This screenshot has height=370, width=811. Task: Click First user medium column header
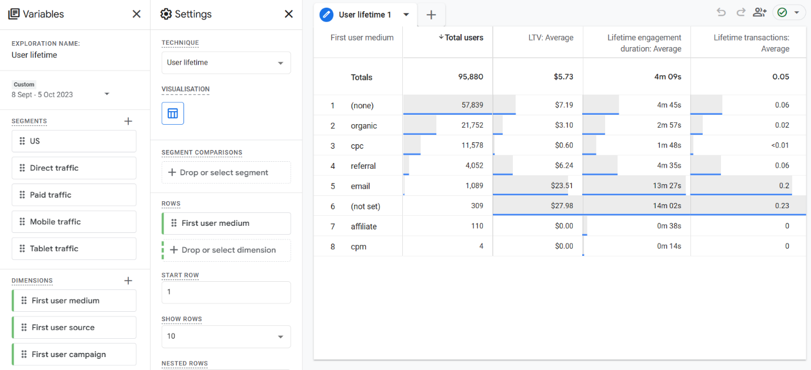pyautogui.click(x=362, y=38)
